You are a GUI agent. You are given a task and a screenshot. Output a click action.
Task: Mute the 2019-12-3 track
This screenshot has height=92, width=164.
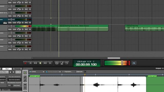10,16
